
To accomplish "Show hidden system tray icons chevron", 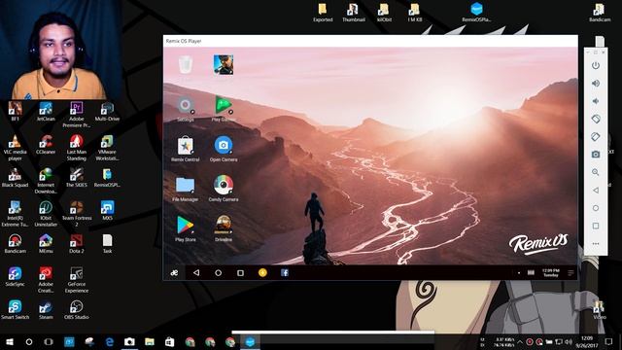I will click(520, 342).
